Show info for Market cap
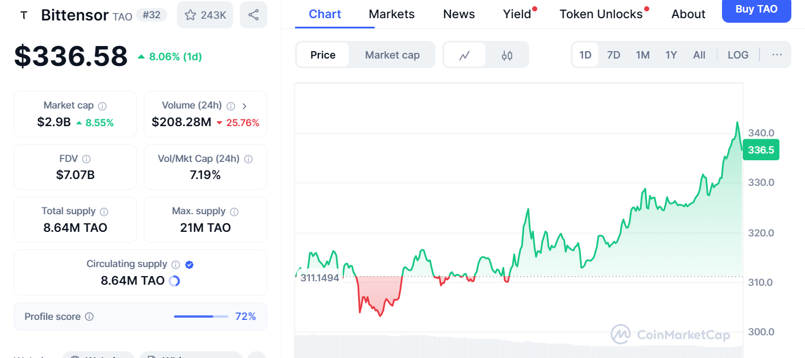Image resolution: width=805 pixels, height=358 pixels. [x=102, y=106]
